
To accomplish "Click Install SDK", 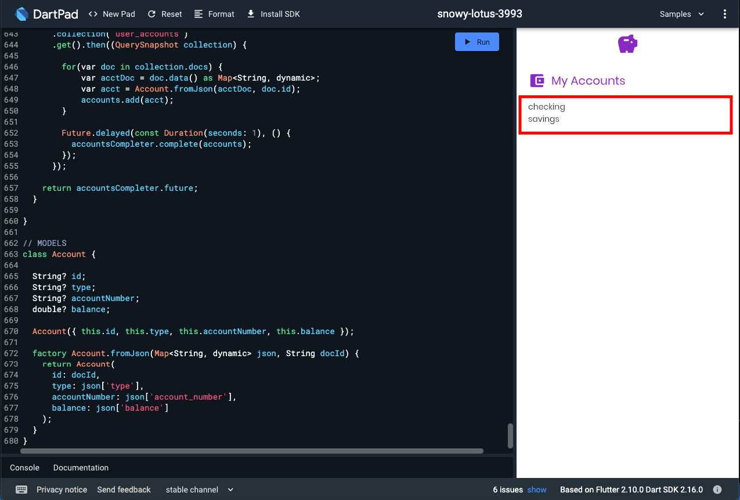I will click(273, 14).
